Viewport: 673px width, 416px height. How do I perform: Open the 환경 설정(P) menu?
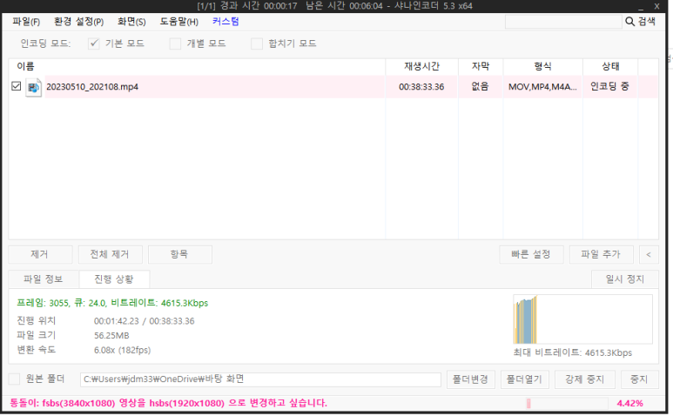(79, 22)
